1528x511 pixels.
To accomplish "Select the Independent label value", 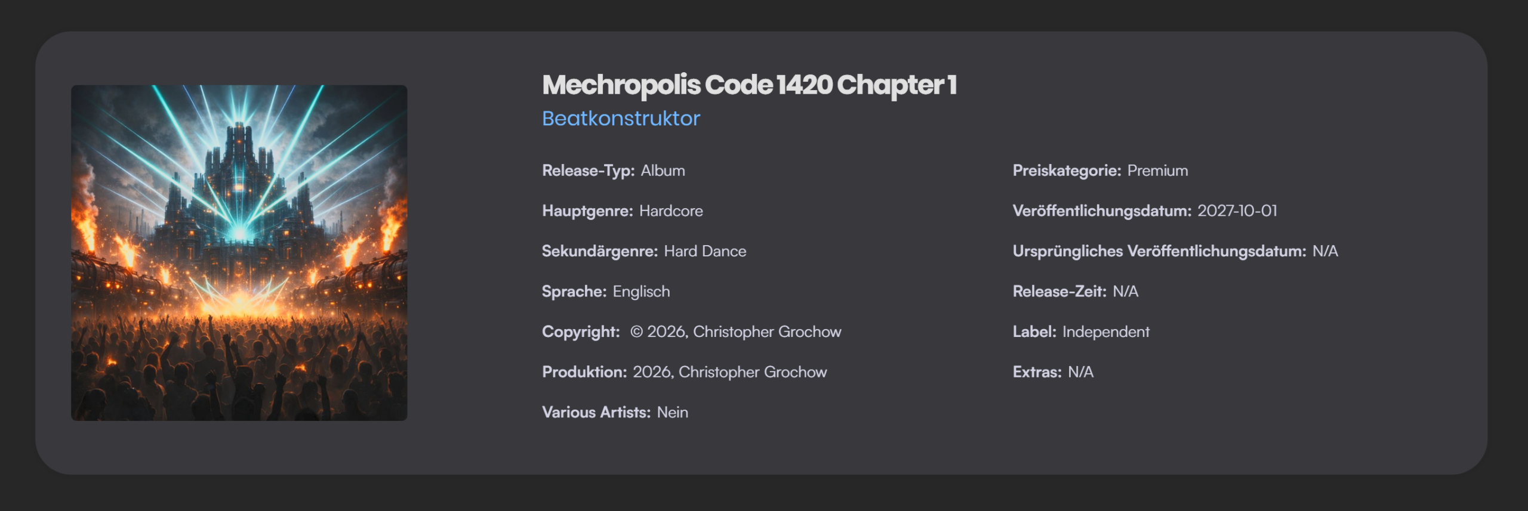I will point(1105,332).
